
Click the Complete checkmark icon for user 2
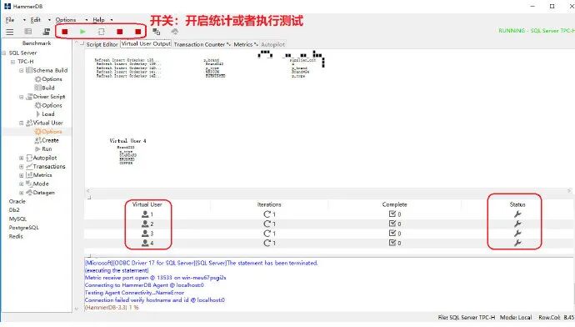392,224
